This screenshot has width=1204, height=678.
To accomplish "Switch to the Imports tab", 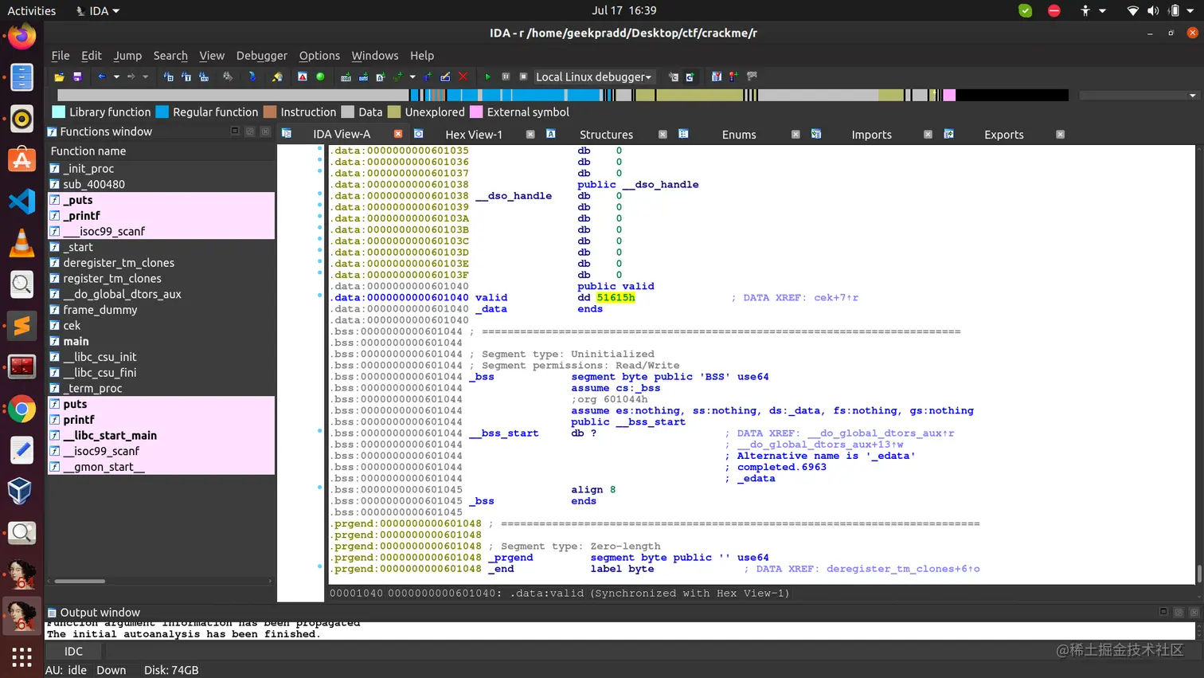I will click(871, 135).
